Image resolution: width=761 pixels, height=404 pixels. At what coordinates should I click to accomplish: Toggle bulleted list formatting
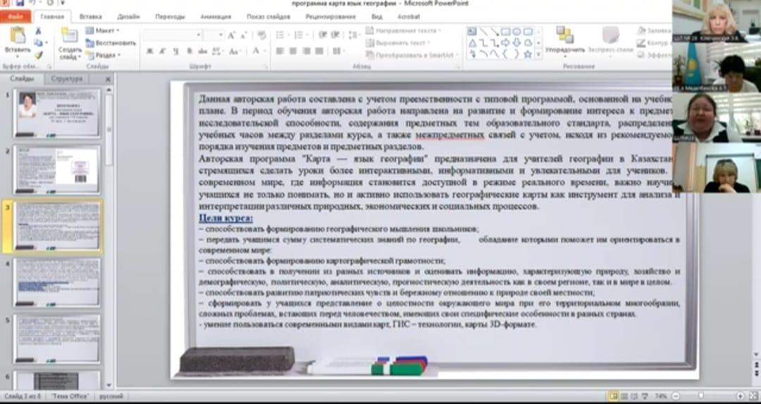pyautogui.click(x=278, y=34)
